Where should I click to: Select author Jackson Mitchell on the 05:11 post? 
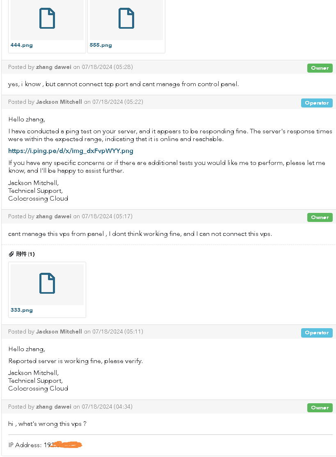[59, 332]
